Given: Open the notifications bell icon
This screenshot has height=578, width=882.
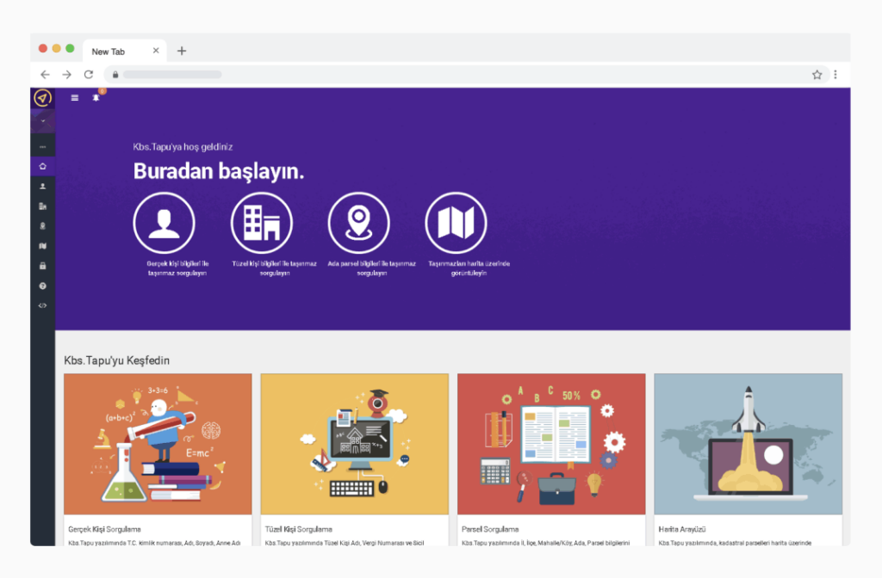Looking at the screenshot, I should click(x=96, y=98).
